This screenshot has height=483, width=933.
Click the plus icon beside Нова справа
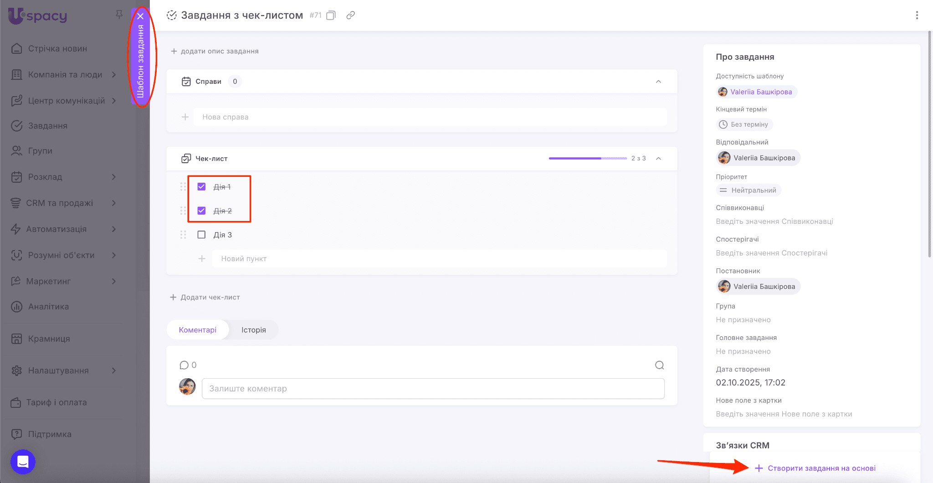[185, 117]
